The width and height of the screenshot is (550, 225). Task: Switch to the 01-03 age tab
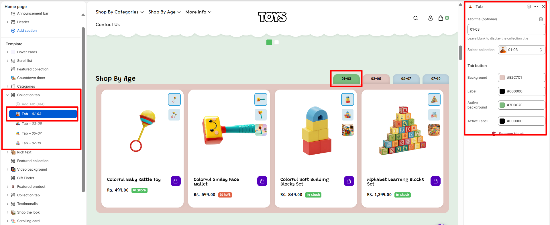pos(346,79)
